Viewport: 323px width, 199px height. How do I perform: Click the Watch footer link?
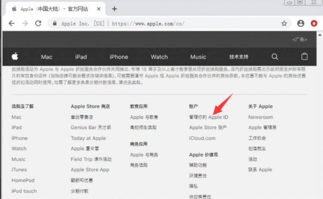click(19, 149)
